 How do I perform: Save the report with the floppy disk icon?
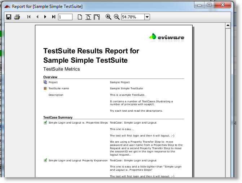9,17
